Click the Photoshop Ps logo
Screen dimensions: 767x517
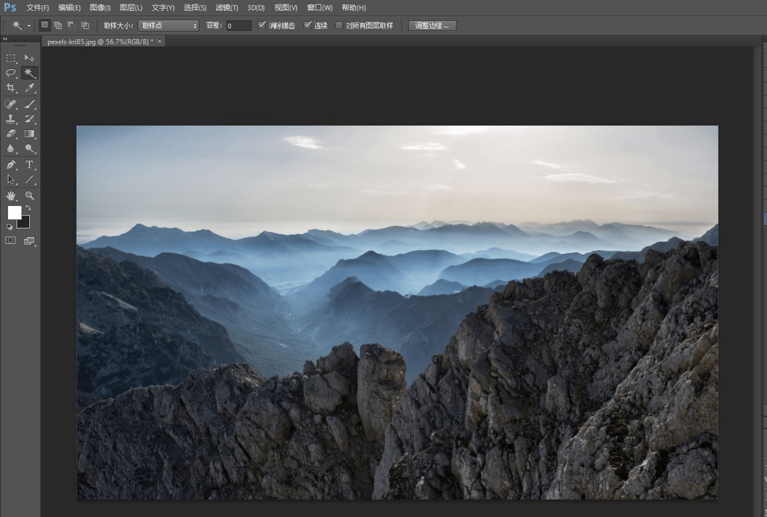tap(10, 7)
